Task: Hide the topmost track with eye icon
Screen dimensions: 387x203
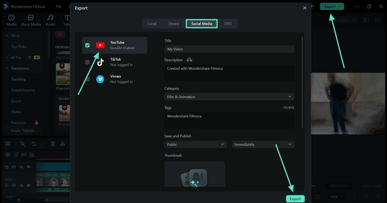Action: 29,167
